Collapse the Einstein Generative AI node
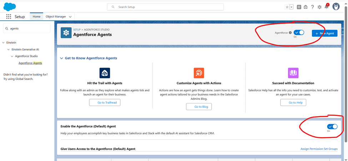Viewport: 348px width, 161px height. tap(8, 49)
